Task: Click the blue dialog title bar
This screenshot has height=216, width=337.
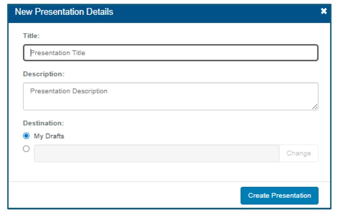Action: (x=207, y=12)
